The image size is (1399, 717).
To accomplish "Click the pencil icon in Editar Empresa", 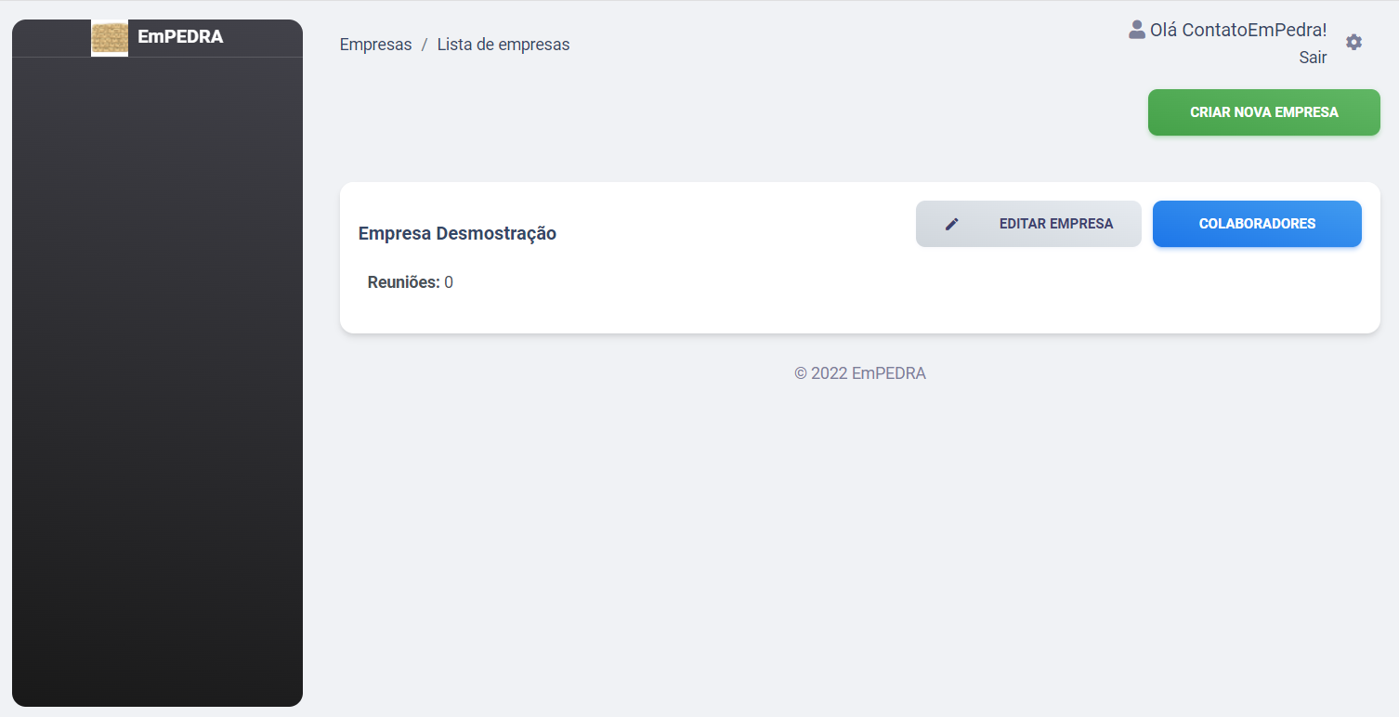I will (951, 224).
